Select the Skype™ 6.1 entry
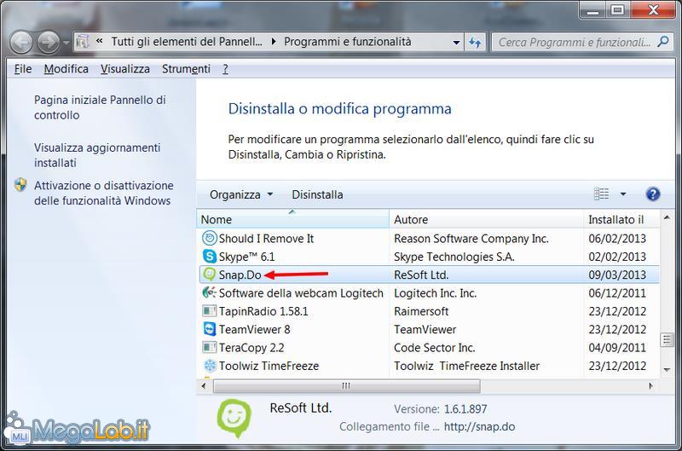Viewport: 682px width, 451px height. coord(246,257)
